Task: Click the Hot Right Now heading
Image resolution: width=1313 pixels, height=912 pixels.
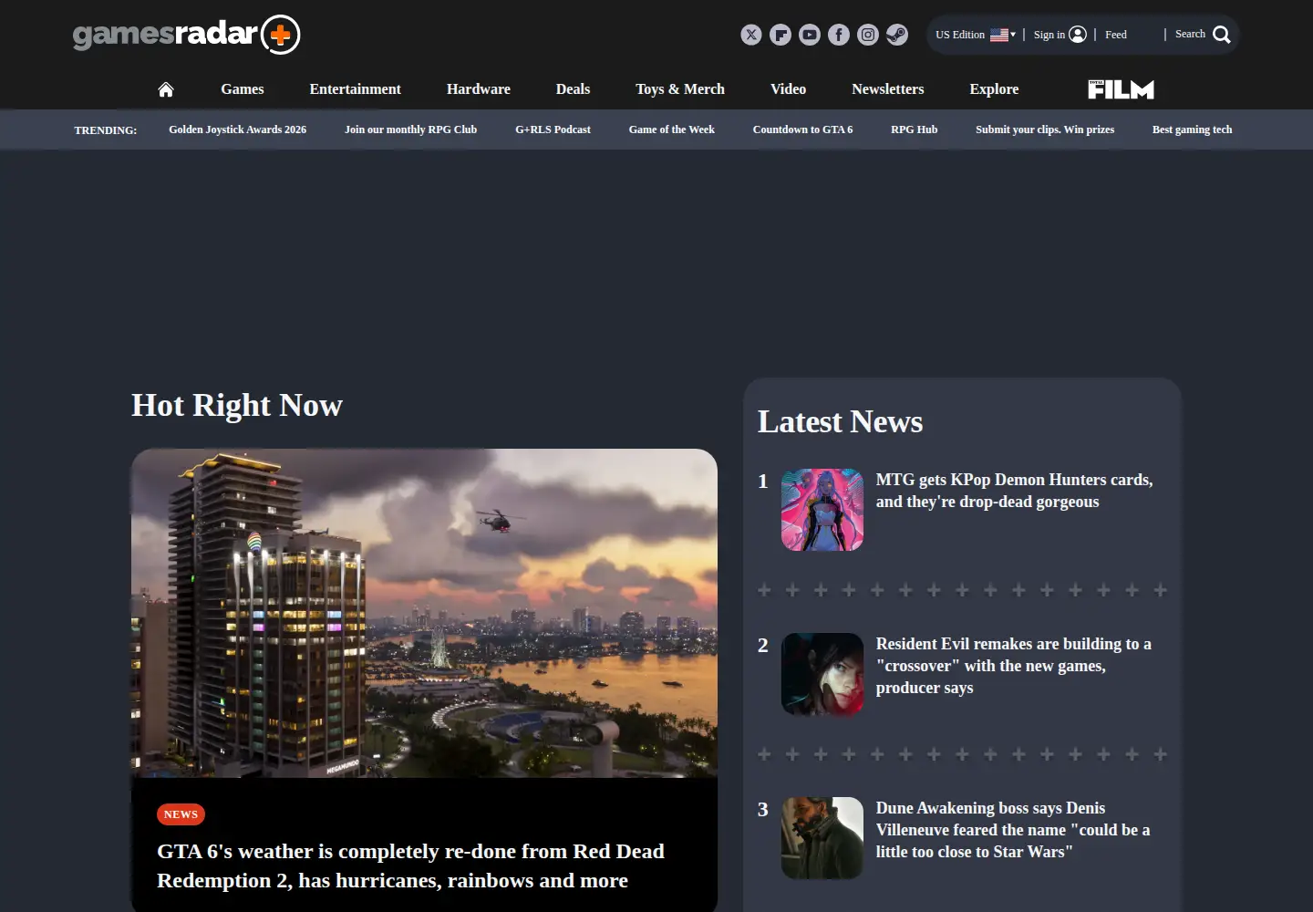Action: 237,405
